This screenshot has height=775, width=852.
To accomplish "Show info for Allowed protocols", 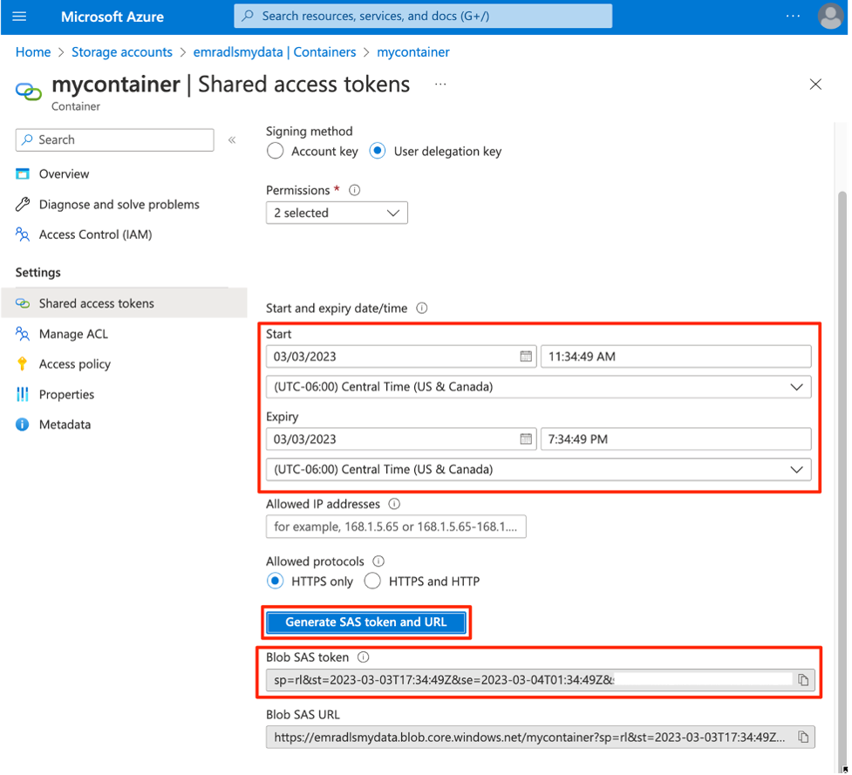I will coord(378,561).
